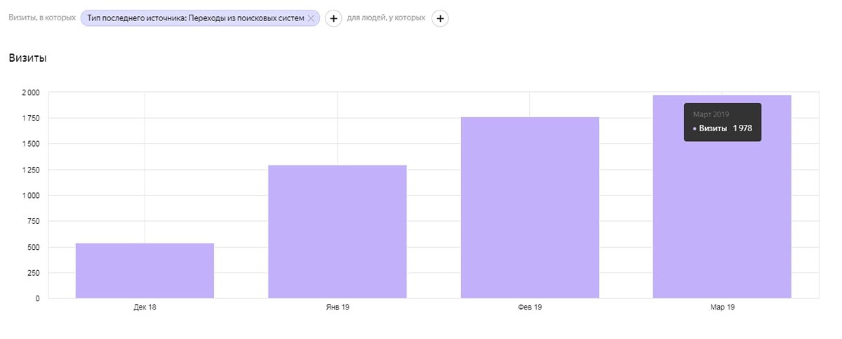
Task: Select the Янв 19 bar
Action: 337,232
